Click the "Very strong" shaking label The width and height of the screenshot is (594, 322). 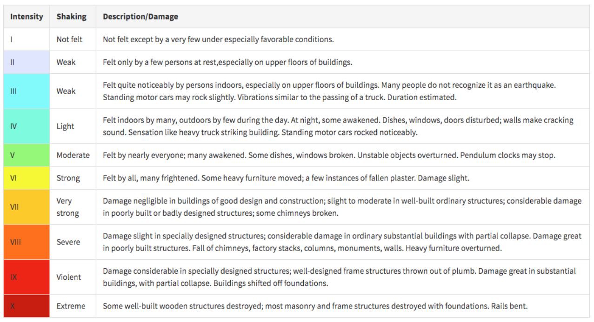click(x=67, y=207)
